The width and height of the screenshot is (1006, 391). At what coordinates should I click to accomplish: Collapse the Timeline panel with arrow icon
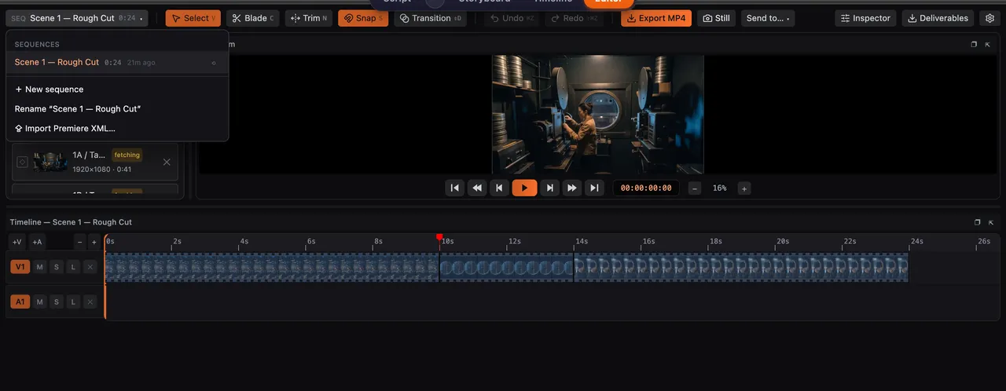991,222
